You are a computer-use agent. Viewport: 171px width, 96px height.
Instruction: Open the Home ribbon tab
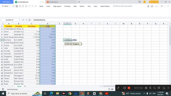coord(41,6)
